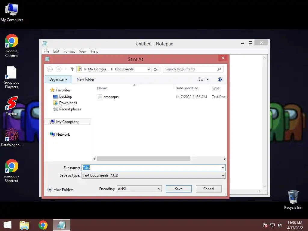The height and width of the screenshot is (231, 308).
Task: Open File name dropdown arrow
Action: tap(223, 168)
